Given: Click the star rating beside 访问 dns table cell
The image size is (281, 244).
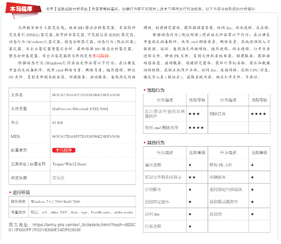Looking at the screenshot, I should point(190,214).
